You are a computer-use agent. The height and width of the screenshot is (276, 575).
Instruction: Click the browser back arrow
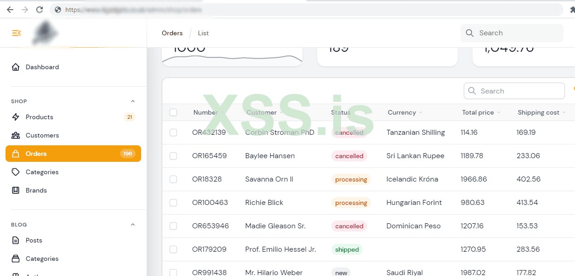(10, 9)
